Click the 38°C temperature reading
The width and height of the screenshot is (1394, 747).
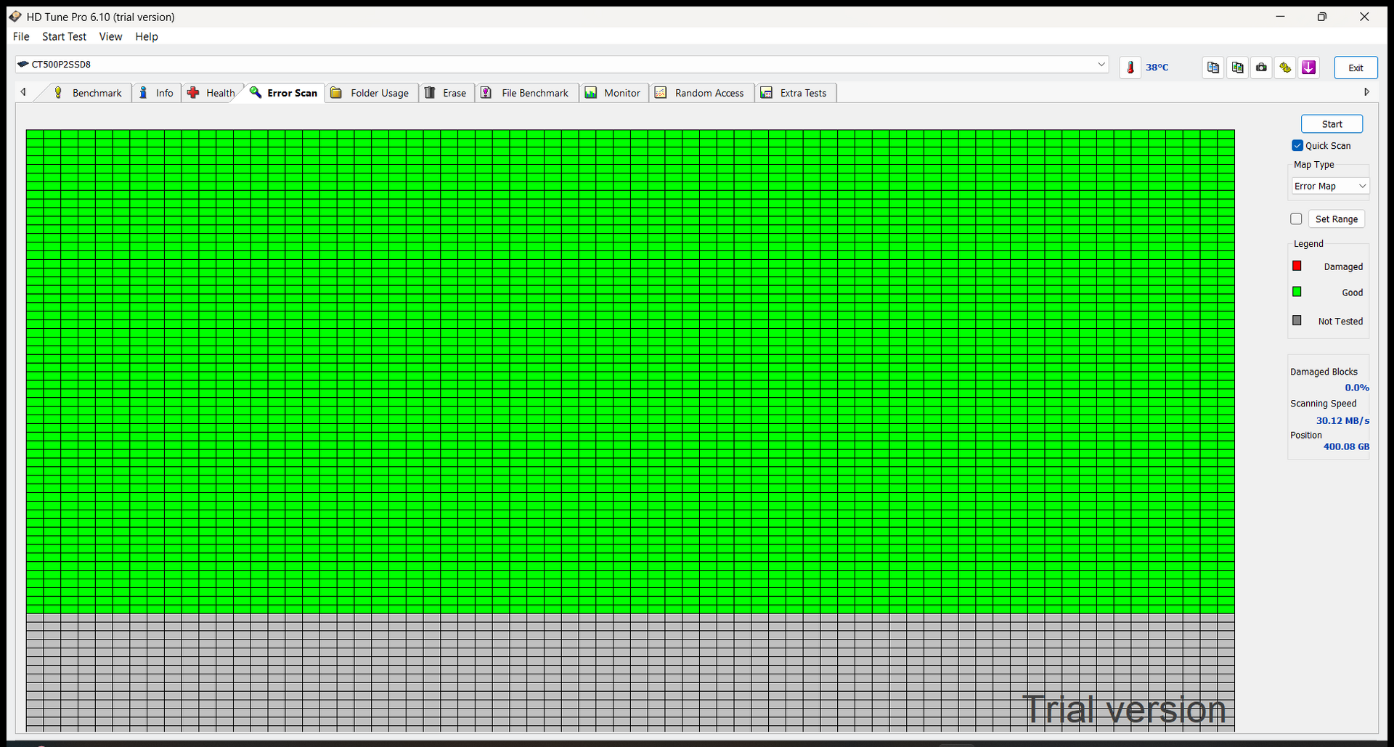[x=1157, y=68]
